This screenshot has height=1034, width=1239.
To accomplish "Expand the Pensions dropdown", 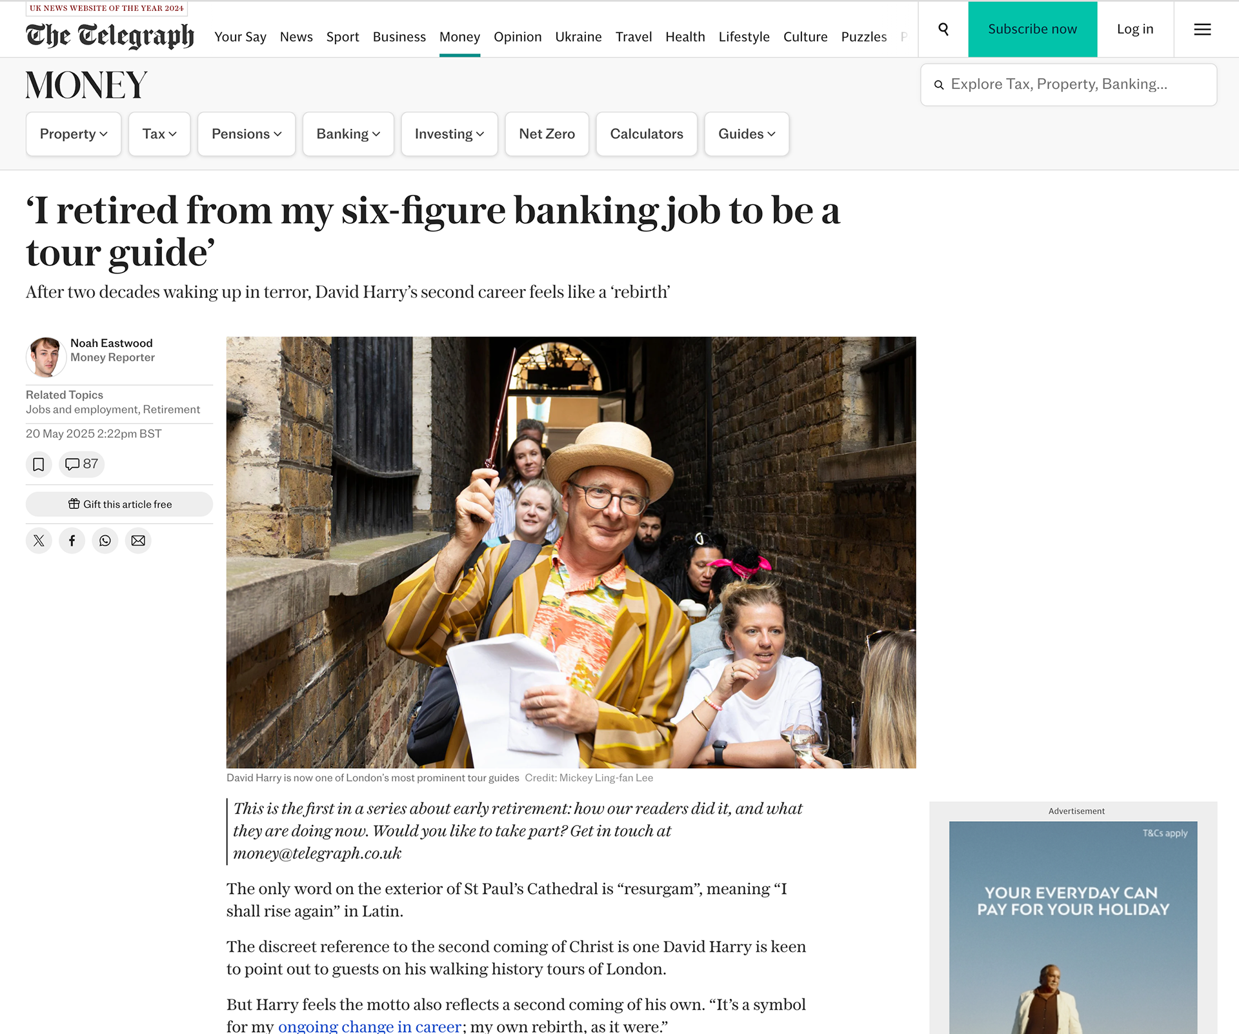I will coord(247,134).
